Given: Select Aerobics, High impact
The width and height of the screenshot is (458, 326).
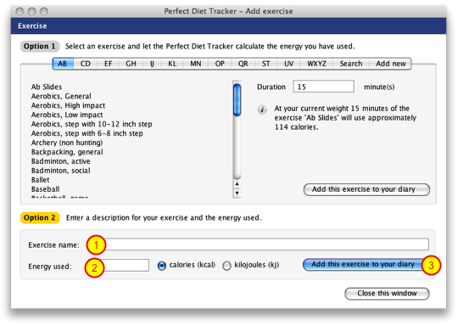Looking at the screenshot, I should 68,105.
